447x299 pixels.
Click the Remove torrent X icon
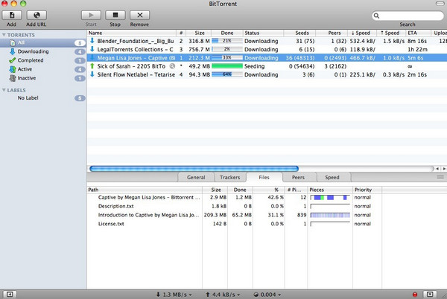139,15
